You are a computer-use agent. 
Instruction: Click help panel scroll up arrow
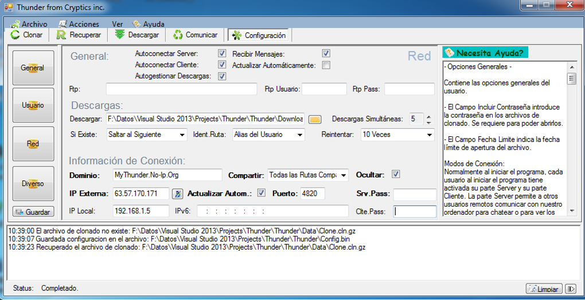[571, 66]
